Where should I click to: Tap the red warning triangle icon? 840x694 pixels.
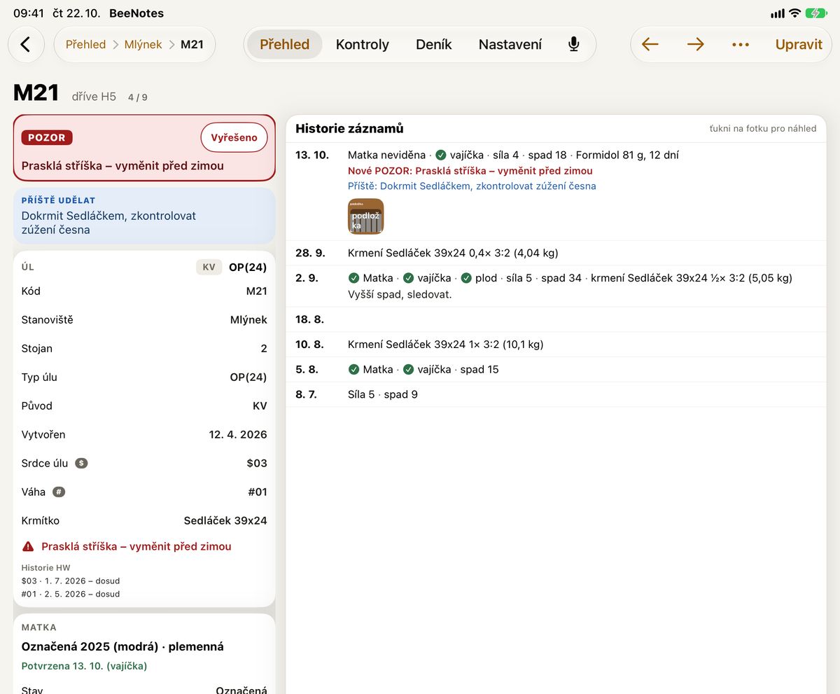pyautogui.click(x=28, y=546)
